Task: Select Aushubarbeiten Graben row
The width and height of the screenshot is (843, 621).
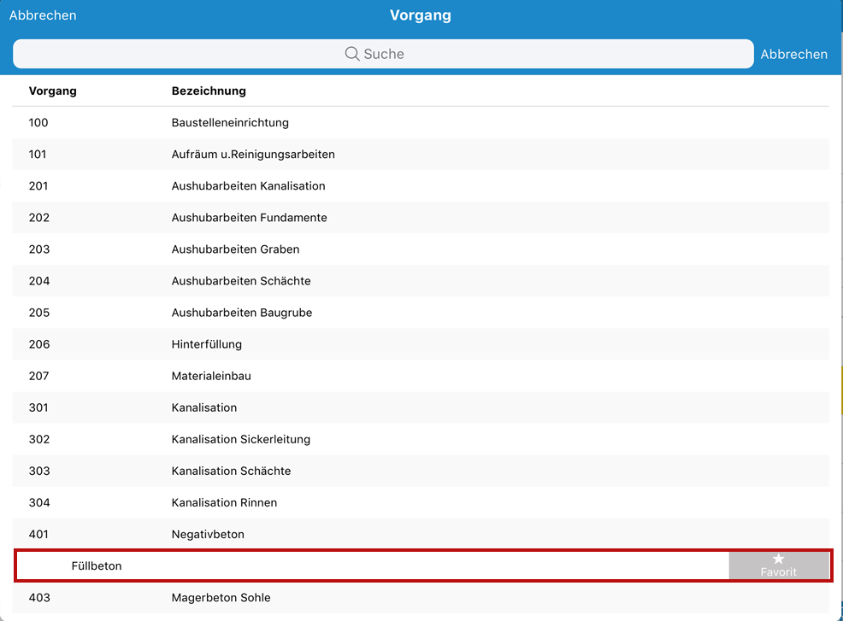Action: (421, 249)
